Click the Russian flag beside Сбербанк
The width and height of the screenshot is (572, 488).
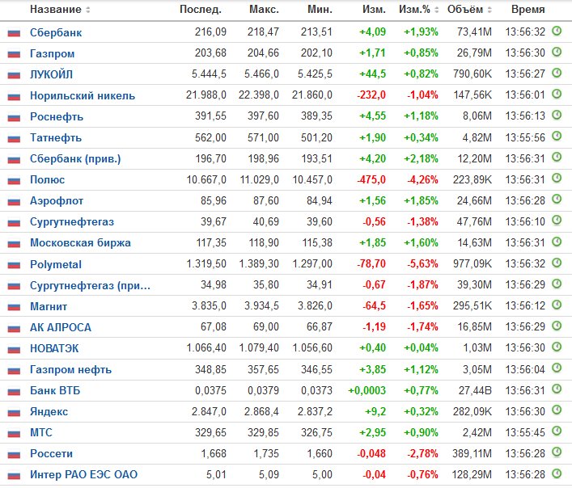coord(14,33)
